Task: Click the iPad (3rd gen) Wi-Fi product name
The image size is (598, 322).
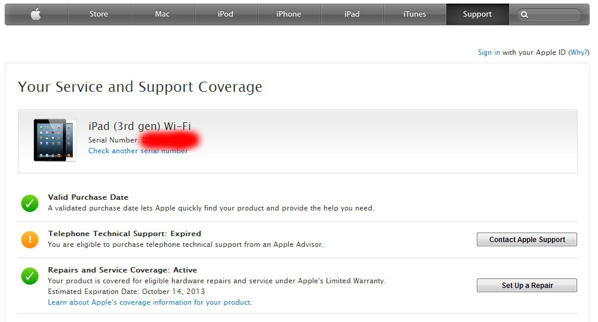Action: (x=140, y=126)
